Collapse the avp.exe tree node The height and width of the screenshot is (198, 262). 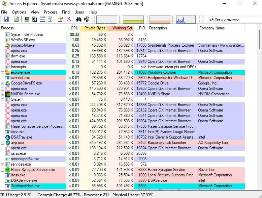pos(2,143)
